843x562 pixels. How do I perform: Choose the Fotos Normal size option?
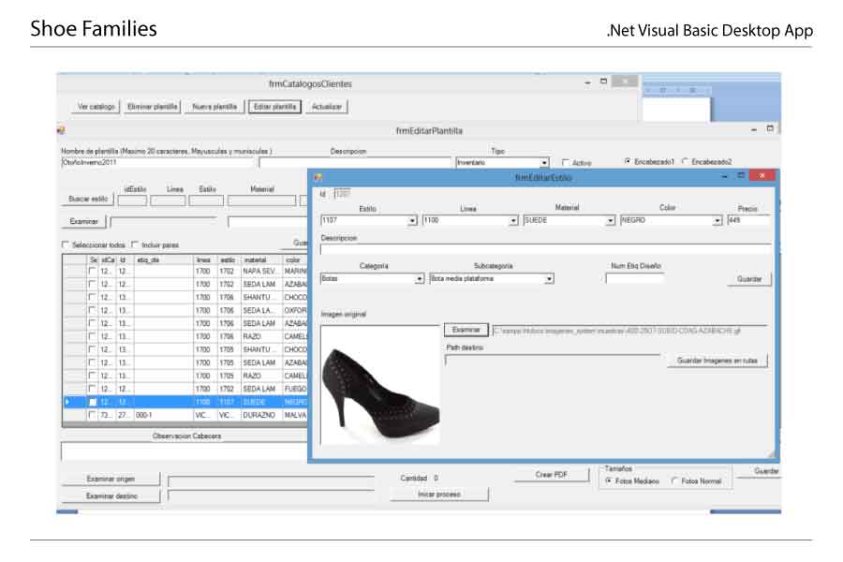675,481
